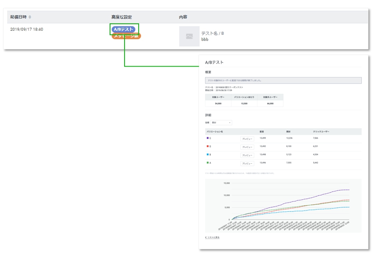Viewport: 375px width, 258px height.
Task: Sort by 配信日時 column arrows
Action: click(30, 17)
